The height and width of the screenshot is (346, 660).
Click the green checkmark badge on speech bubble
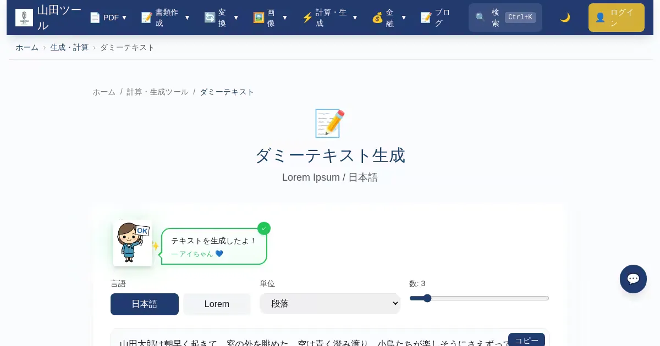coord(264,228)
